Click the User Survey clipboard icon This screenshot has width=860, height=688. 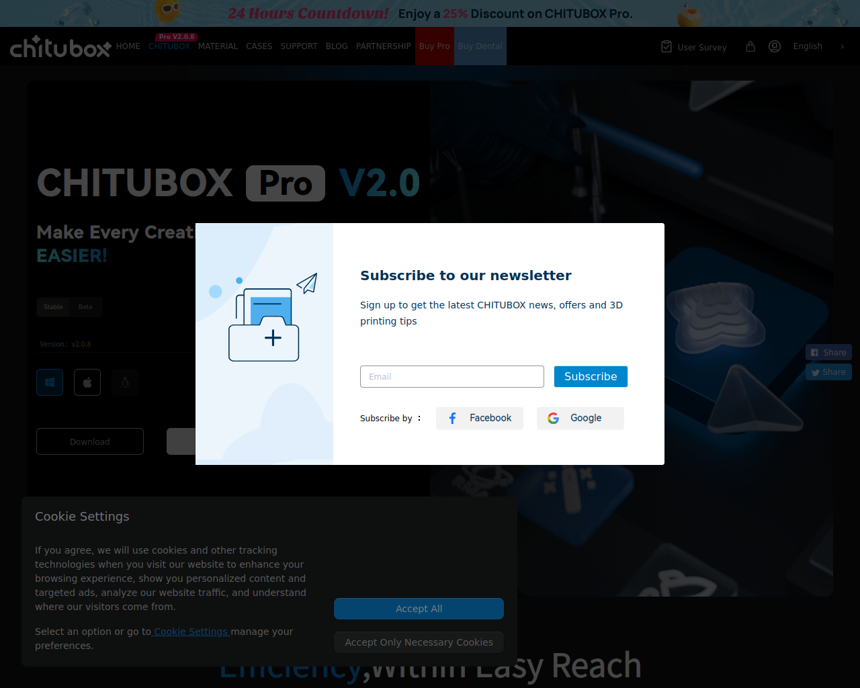click(x=666, y=46)
